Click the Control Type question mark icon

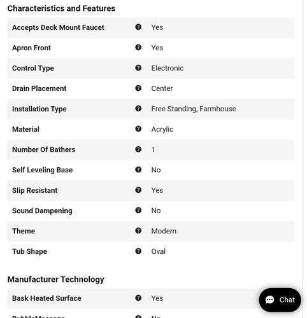coord(138,67)
